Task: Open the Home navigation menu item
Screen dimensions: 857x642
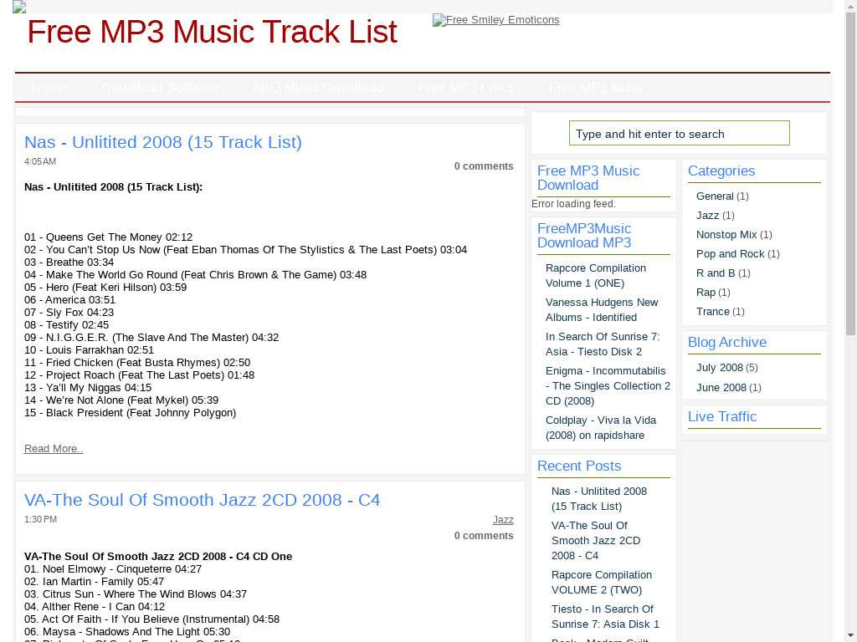Action: 49,88
